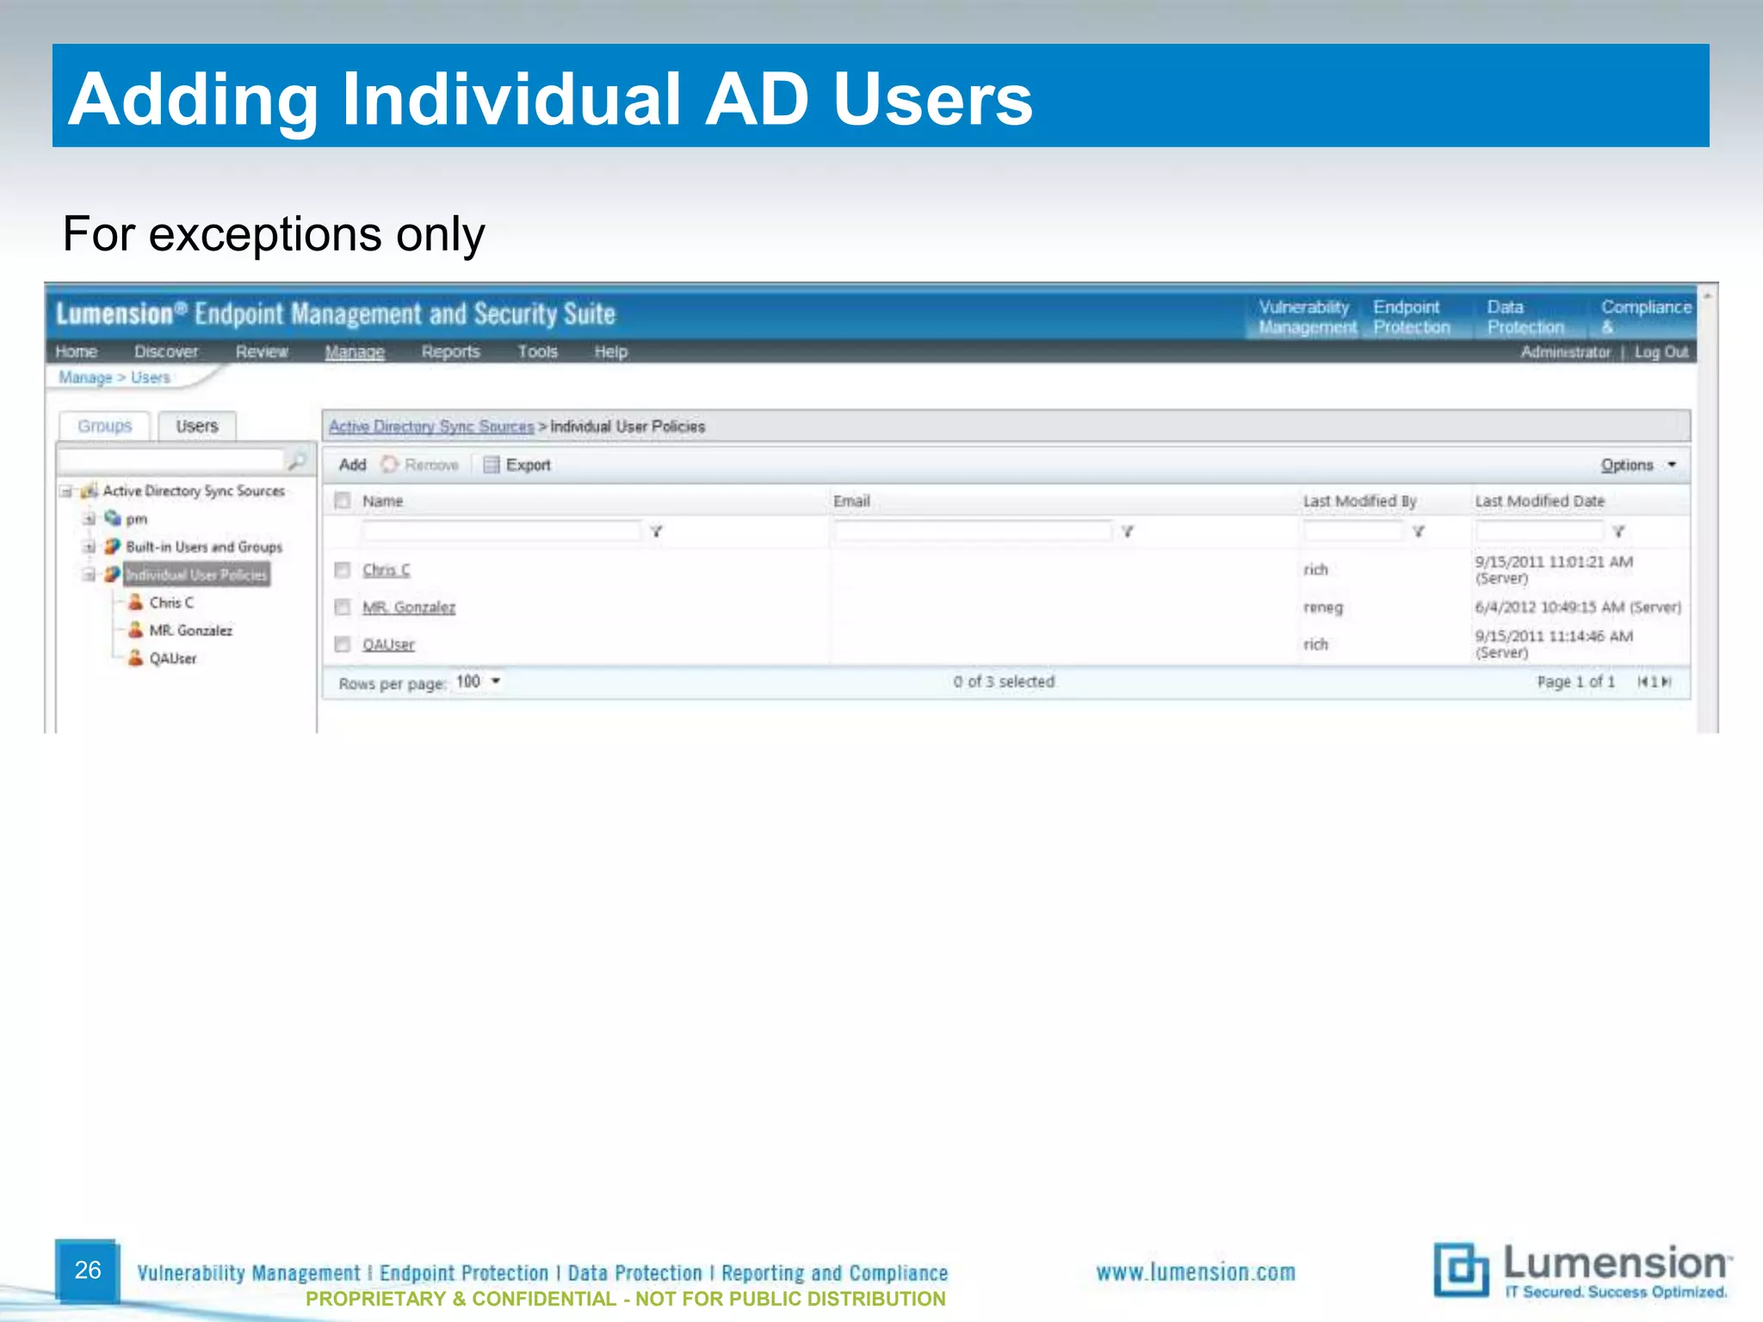
Task: Click the Manage breadcrumb link
Action: click(x=85, y=377)
